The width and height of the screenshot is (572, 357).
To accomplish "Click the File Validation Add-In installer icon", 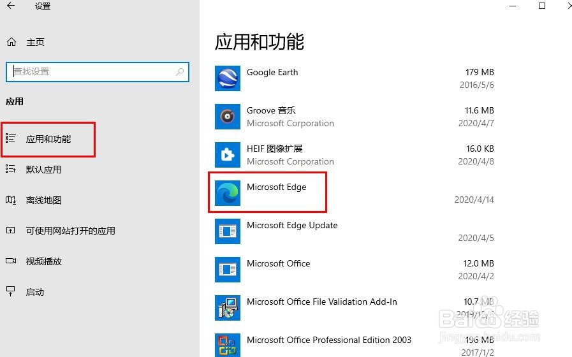I will (x=228, y=308).
